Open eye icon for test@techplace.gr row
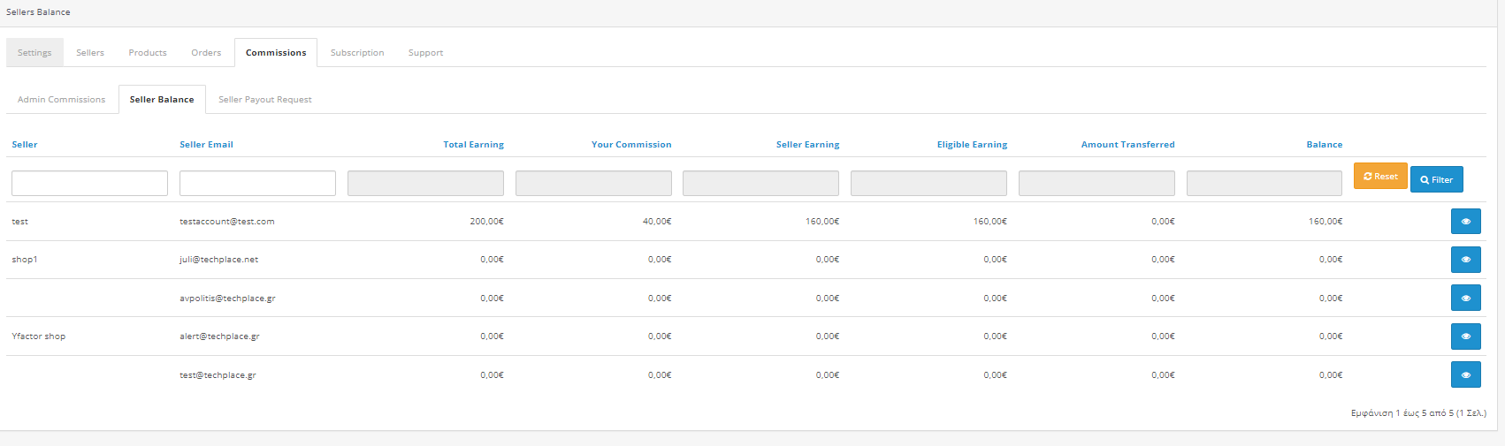 click(x=1465, y=374)
